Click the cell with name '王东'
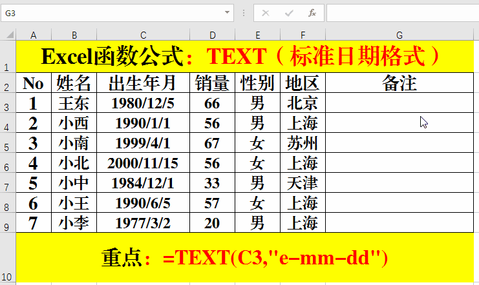The height and width of the screenshot is (285, 479). 74,103
